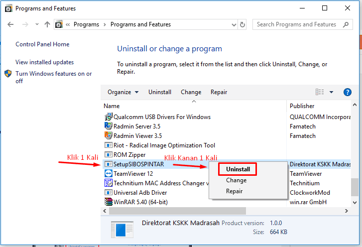Click Repair in the toolbar
Screen dimensions: 362x247
click(219, 92)
